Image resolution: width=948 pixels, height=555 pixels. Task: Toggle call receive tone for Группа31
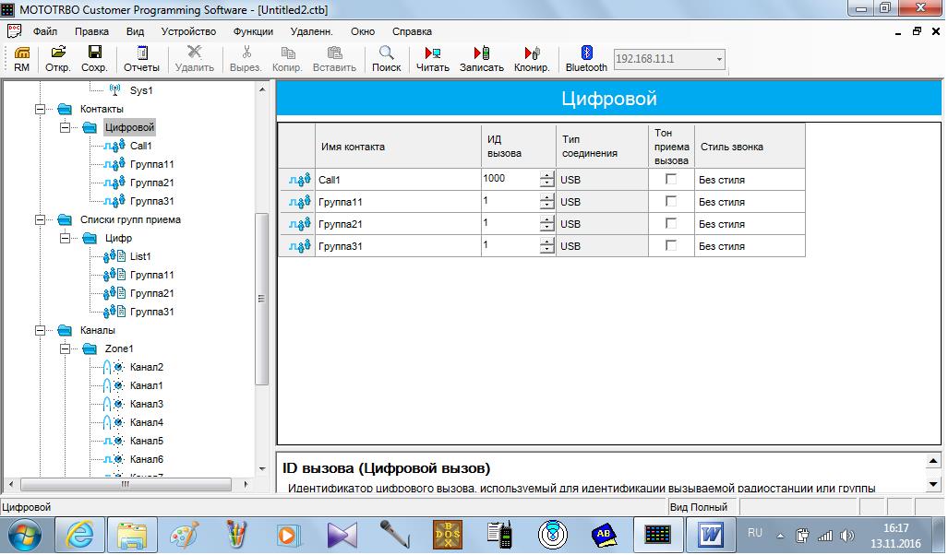click(670, 245)
